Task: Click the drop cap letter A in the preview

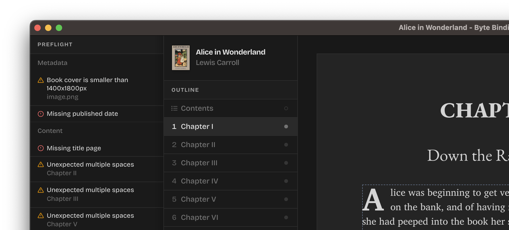Action: (x=373, y=200)
